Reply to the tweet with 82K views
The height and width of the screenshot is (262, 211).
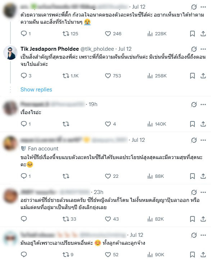pos(24,219)
